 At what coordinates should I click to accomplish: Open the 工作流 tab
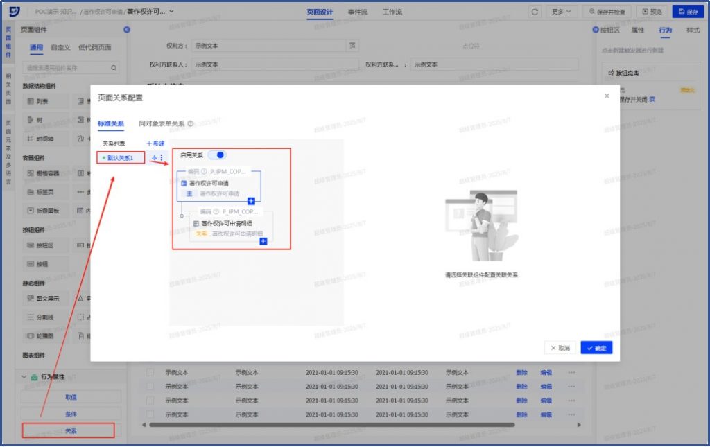click(392, 12)
